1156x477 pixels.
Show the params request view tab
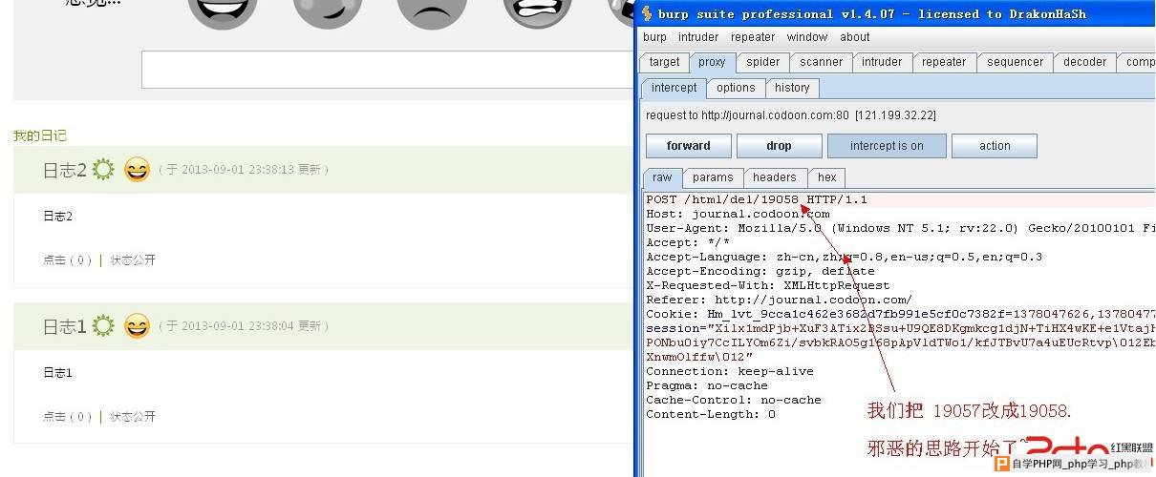pos(713,177)
